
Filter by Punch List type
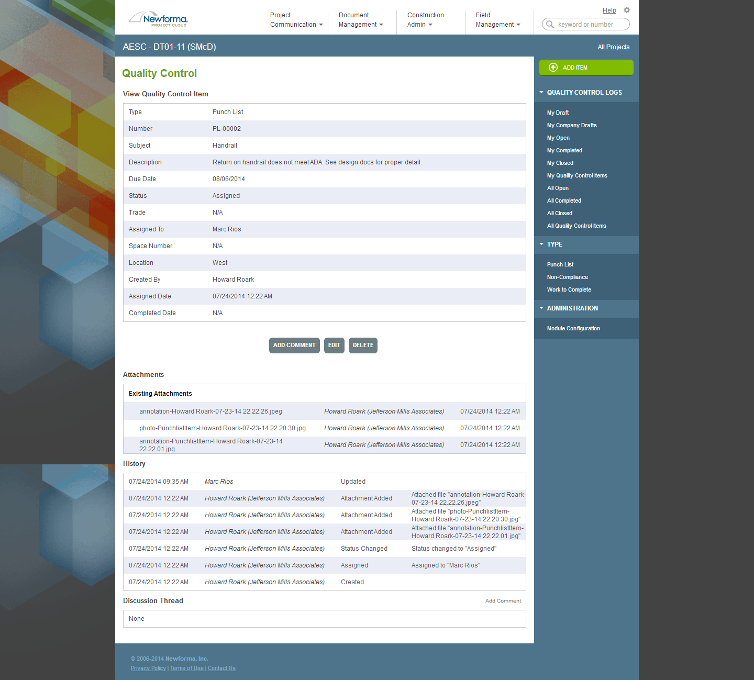(560, 264)
